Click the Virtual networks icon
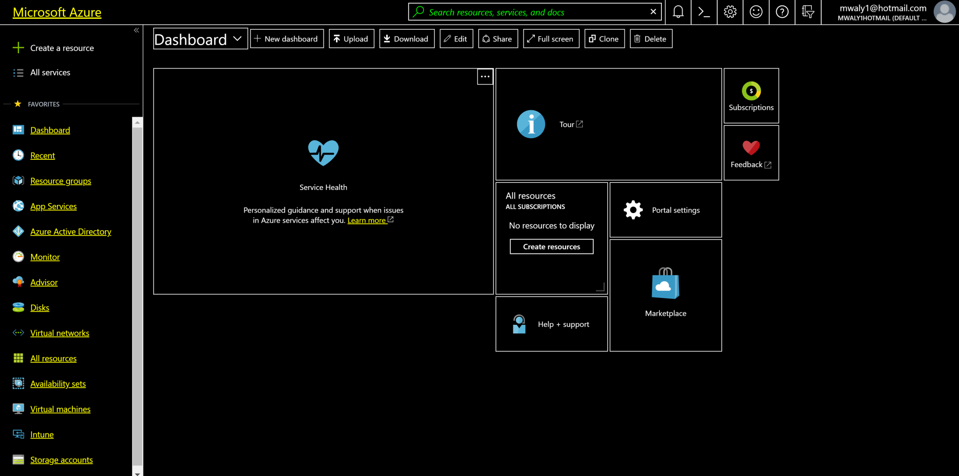This screenshot has width=959, height=476. (x=18, y=333)
